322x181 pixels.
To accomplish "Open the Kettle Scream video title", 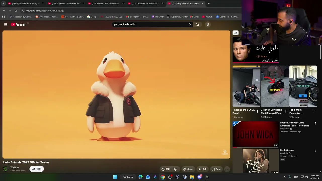I will pyautogui.click(x=287, y=150).
